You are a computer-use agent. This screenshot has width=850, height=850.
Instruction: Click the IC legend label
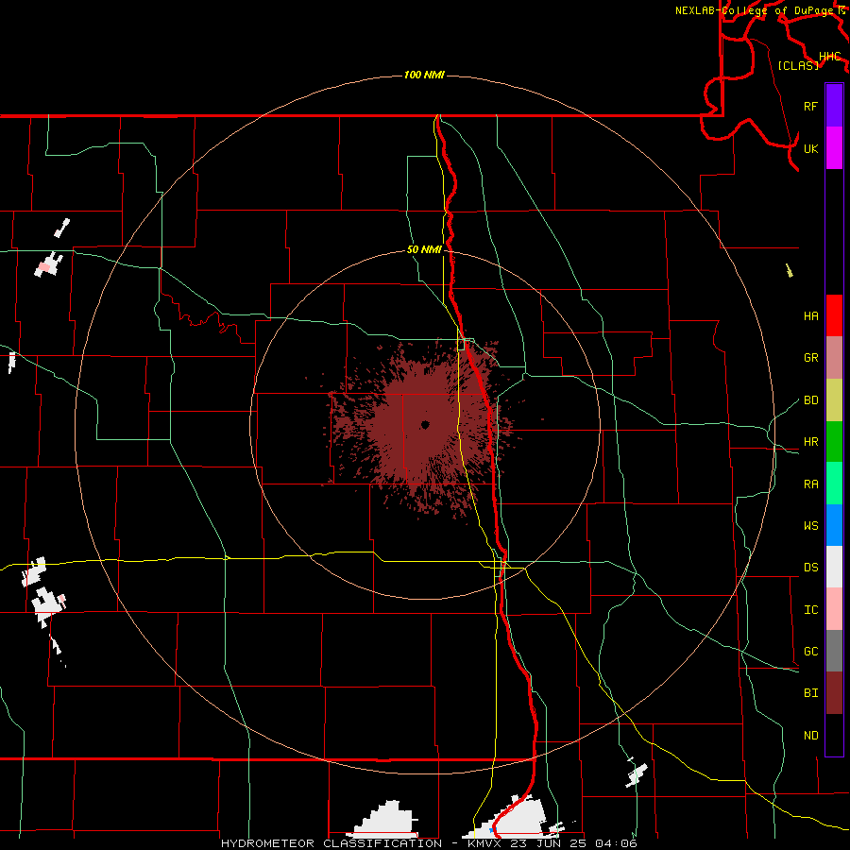click(810, 610)
